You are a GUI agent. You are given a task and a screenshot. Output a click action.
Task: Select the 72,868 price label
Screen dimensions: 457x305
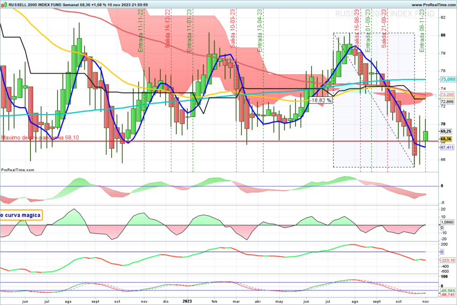click(447, 101)
